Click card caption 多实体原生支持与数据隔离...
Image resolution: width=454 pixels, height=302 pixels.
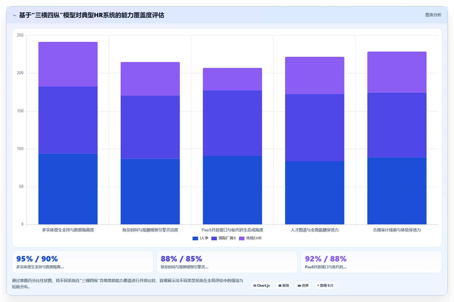[40, 267]
